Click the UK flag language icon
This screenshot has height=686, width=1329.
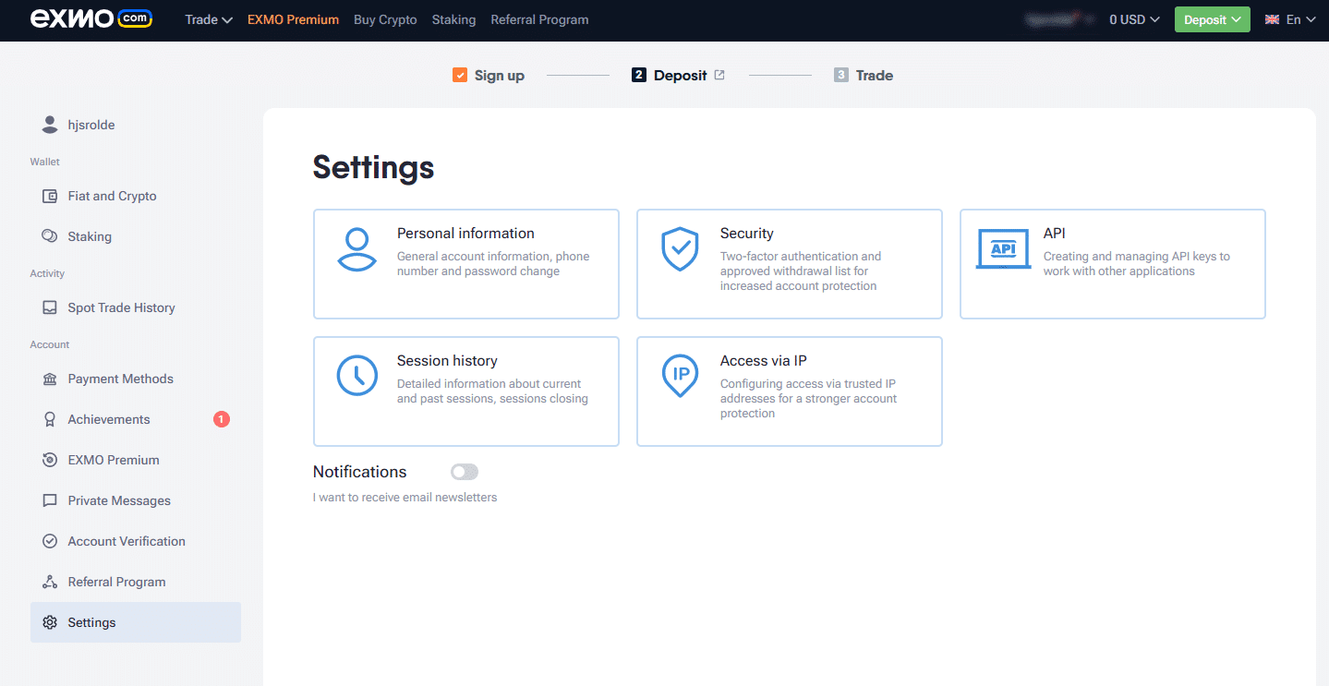coord(1272,19)
